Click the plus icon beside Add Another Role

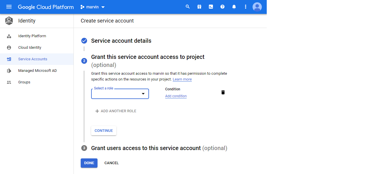(x=97, y=111)
